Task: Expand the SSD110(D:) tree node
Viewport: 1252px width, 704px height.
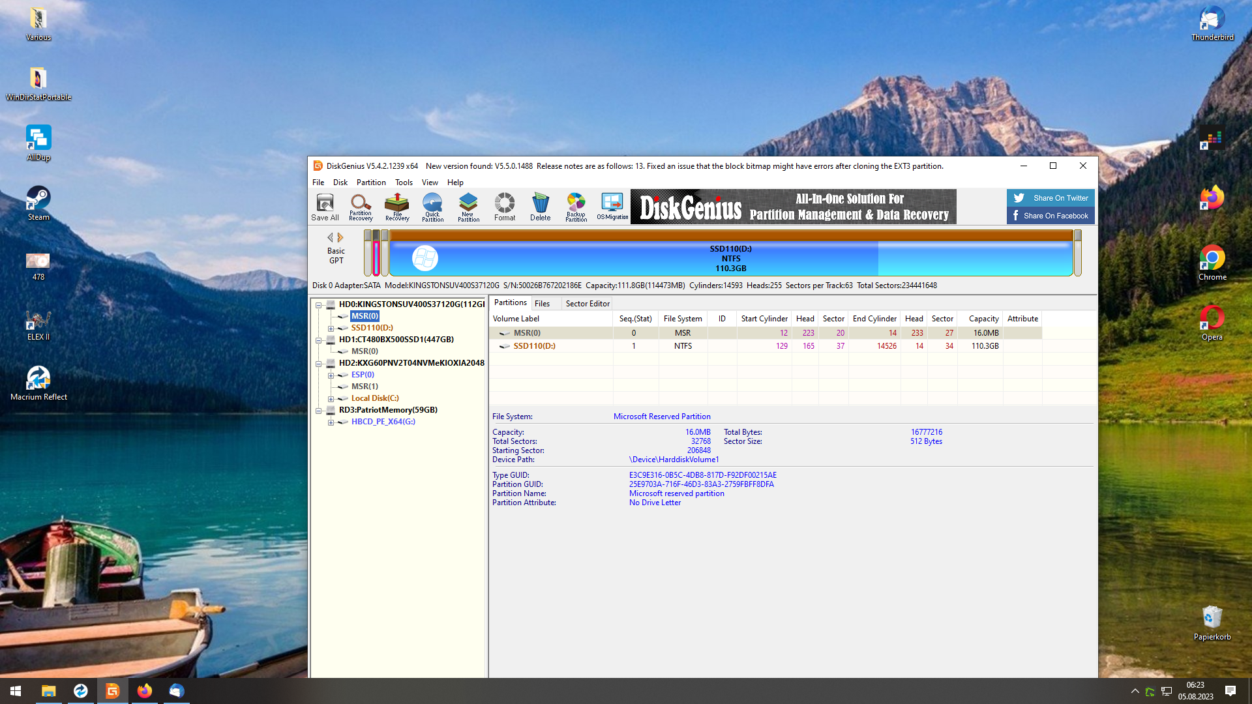Action: click(x=331, y=329)
